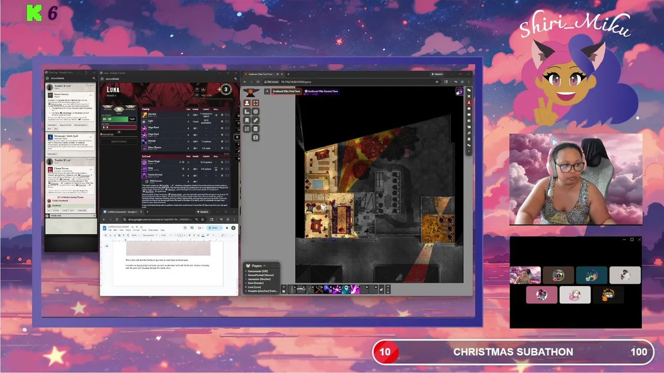This screenshot has height=373, width=664.
Task: Select the Token Controls tool in Foundry
Action: (247, 103)
